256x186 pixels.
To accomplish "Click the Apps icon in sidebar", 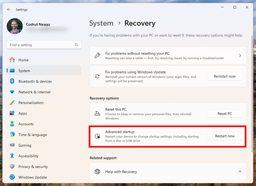I will coord(12,113).
